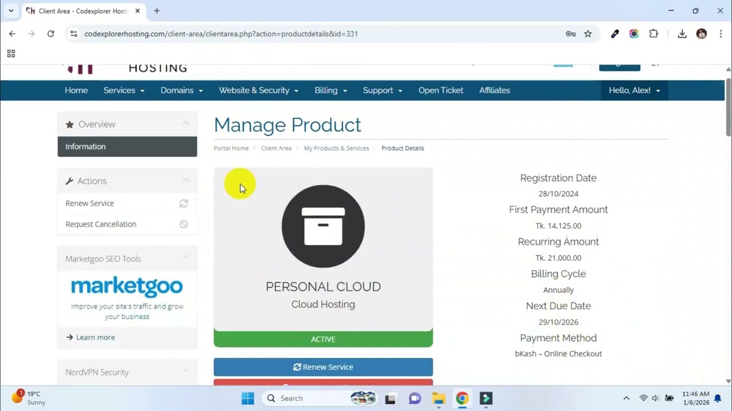Click the colorful circle extension icon
The width and height of the screenshot is (732, 411).
click(634, 34)
